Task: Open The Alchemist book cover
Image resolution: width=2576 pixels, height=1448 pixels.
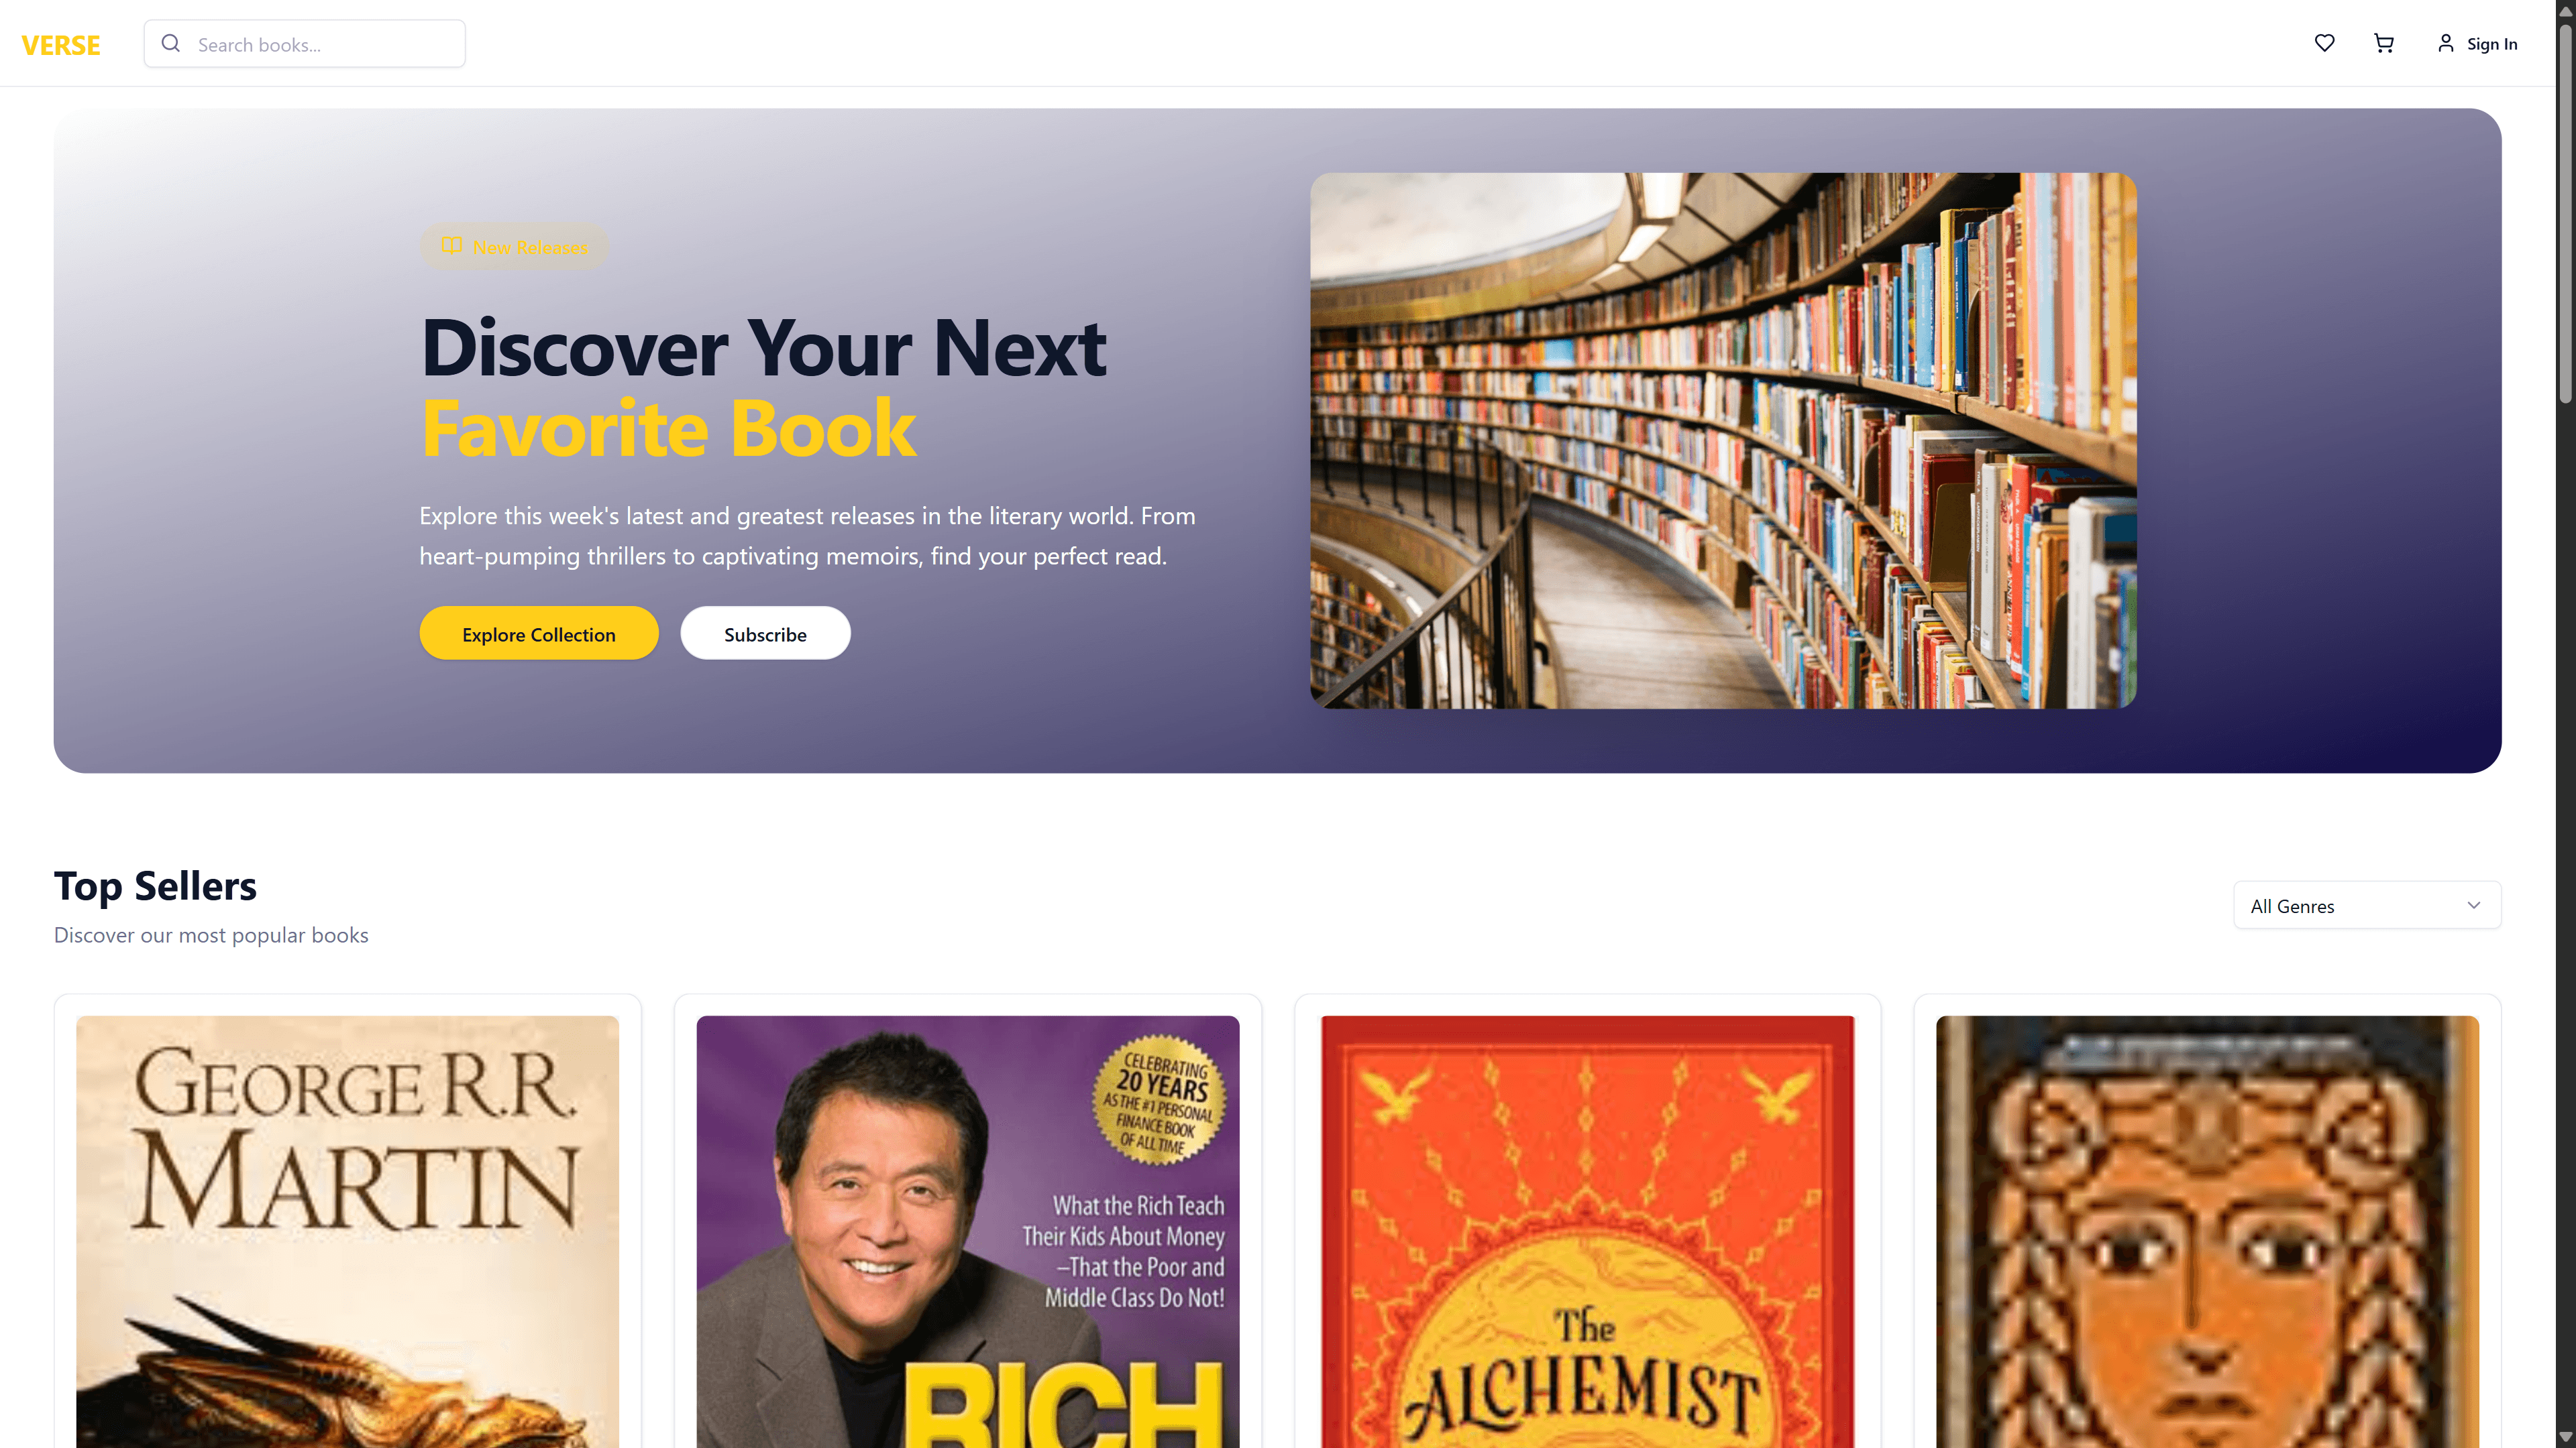Action: [x=1587, y=1231]
